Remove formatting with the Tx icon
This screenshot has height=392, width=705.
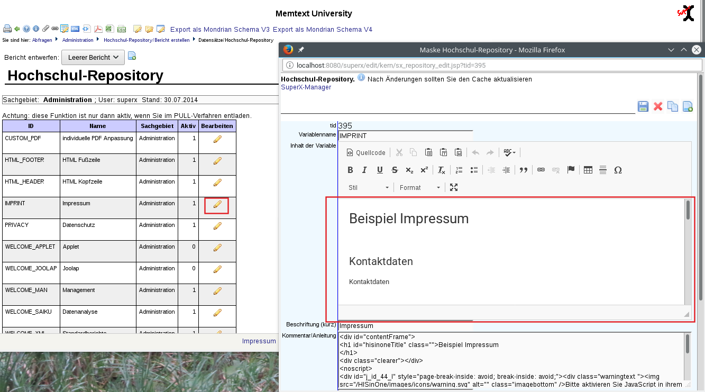pos(442,170)
